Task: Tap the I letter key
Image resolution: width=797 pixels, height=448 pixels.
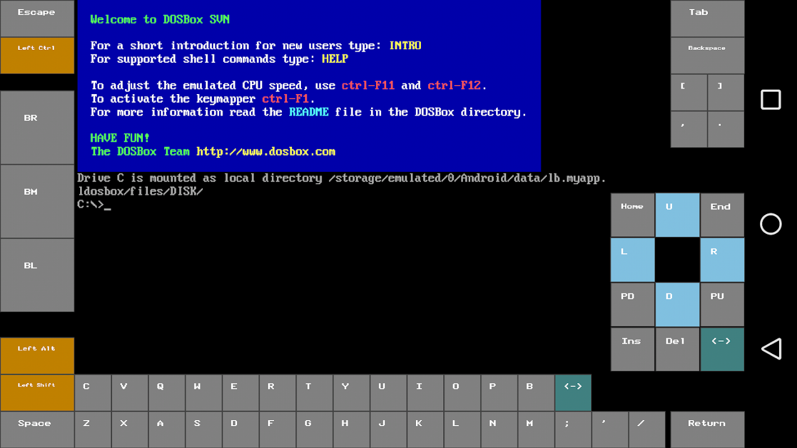Action: click(426, 393)
